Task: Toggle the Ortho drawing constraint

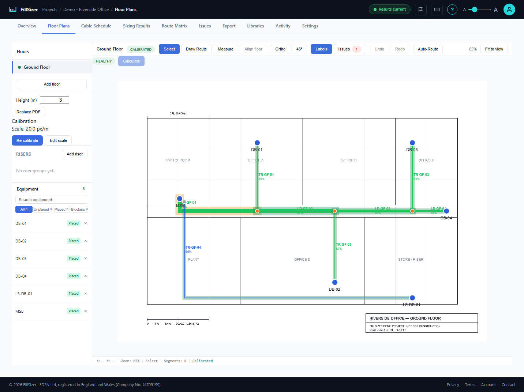Action: [280, 49]
